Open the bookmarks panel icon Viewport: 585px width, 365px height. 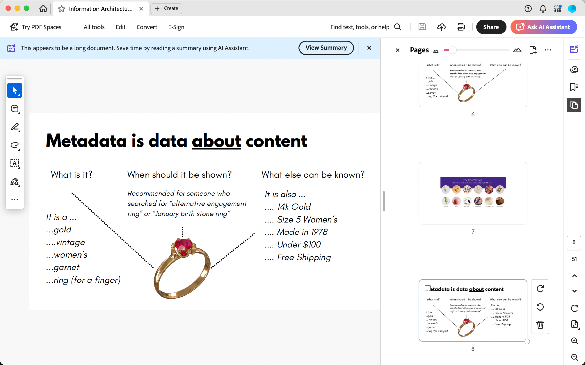(x=574, y=87)
